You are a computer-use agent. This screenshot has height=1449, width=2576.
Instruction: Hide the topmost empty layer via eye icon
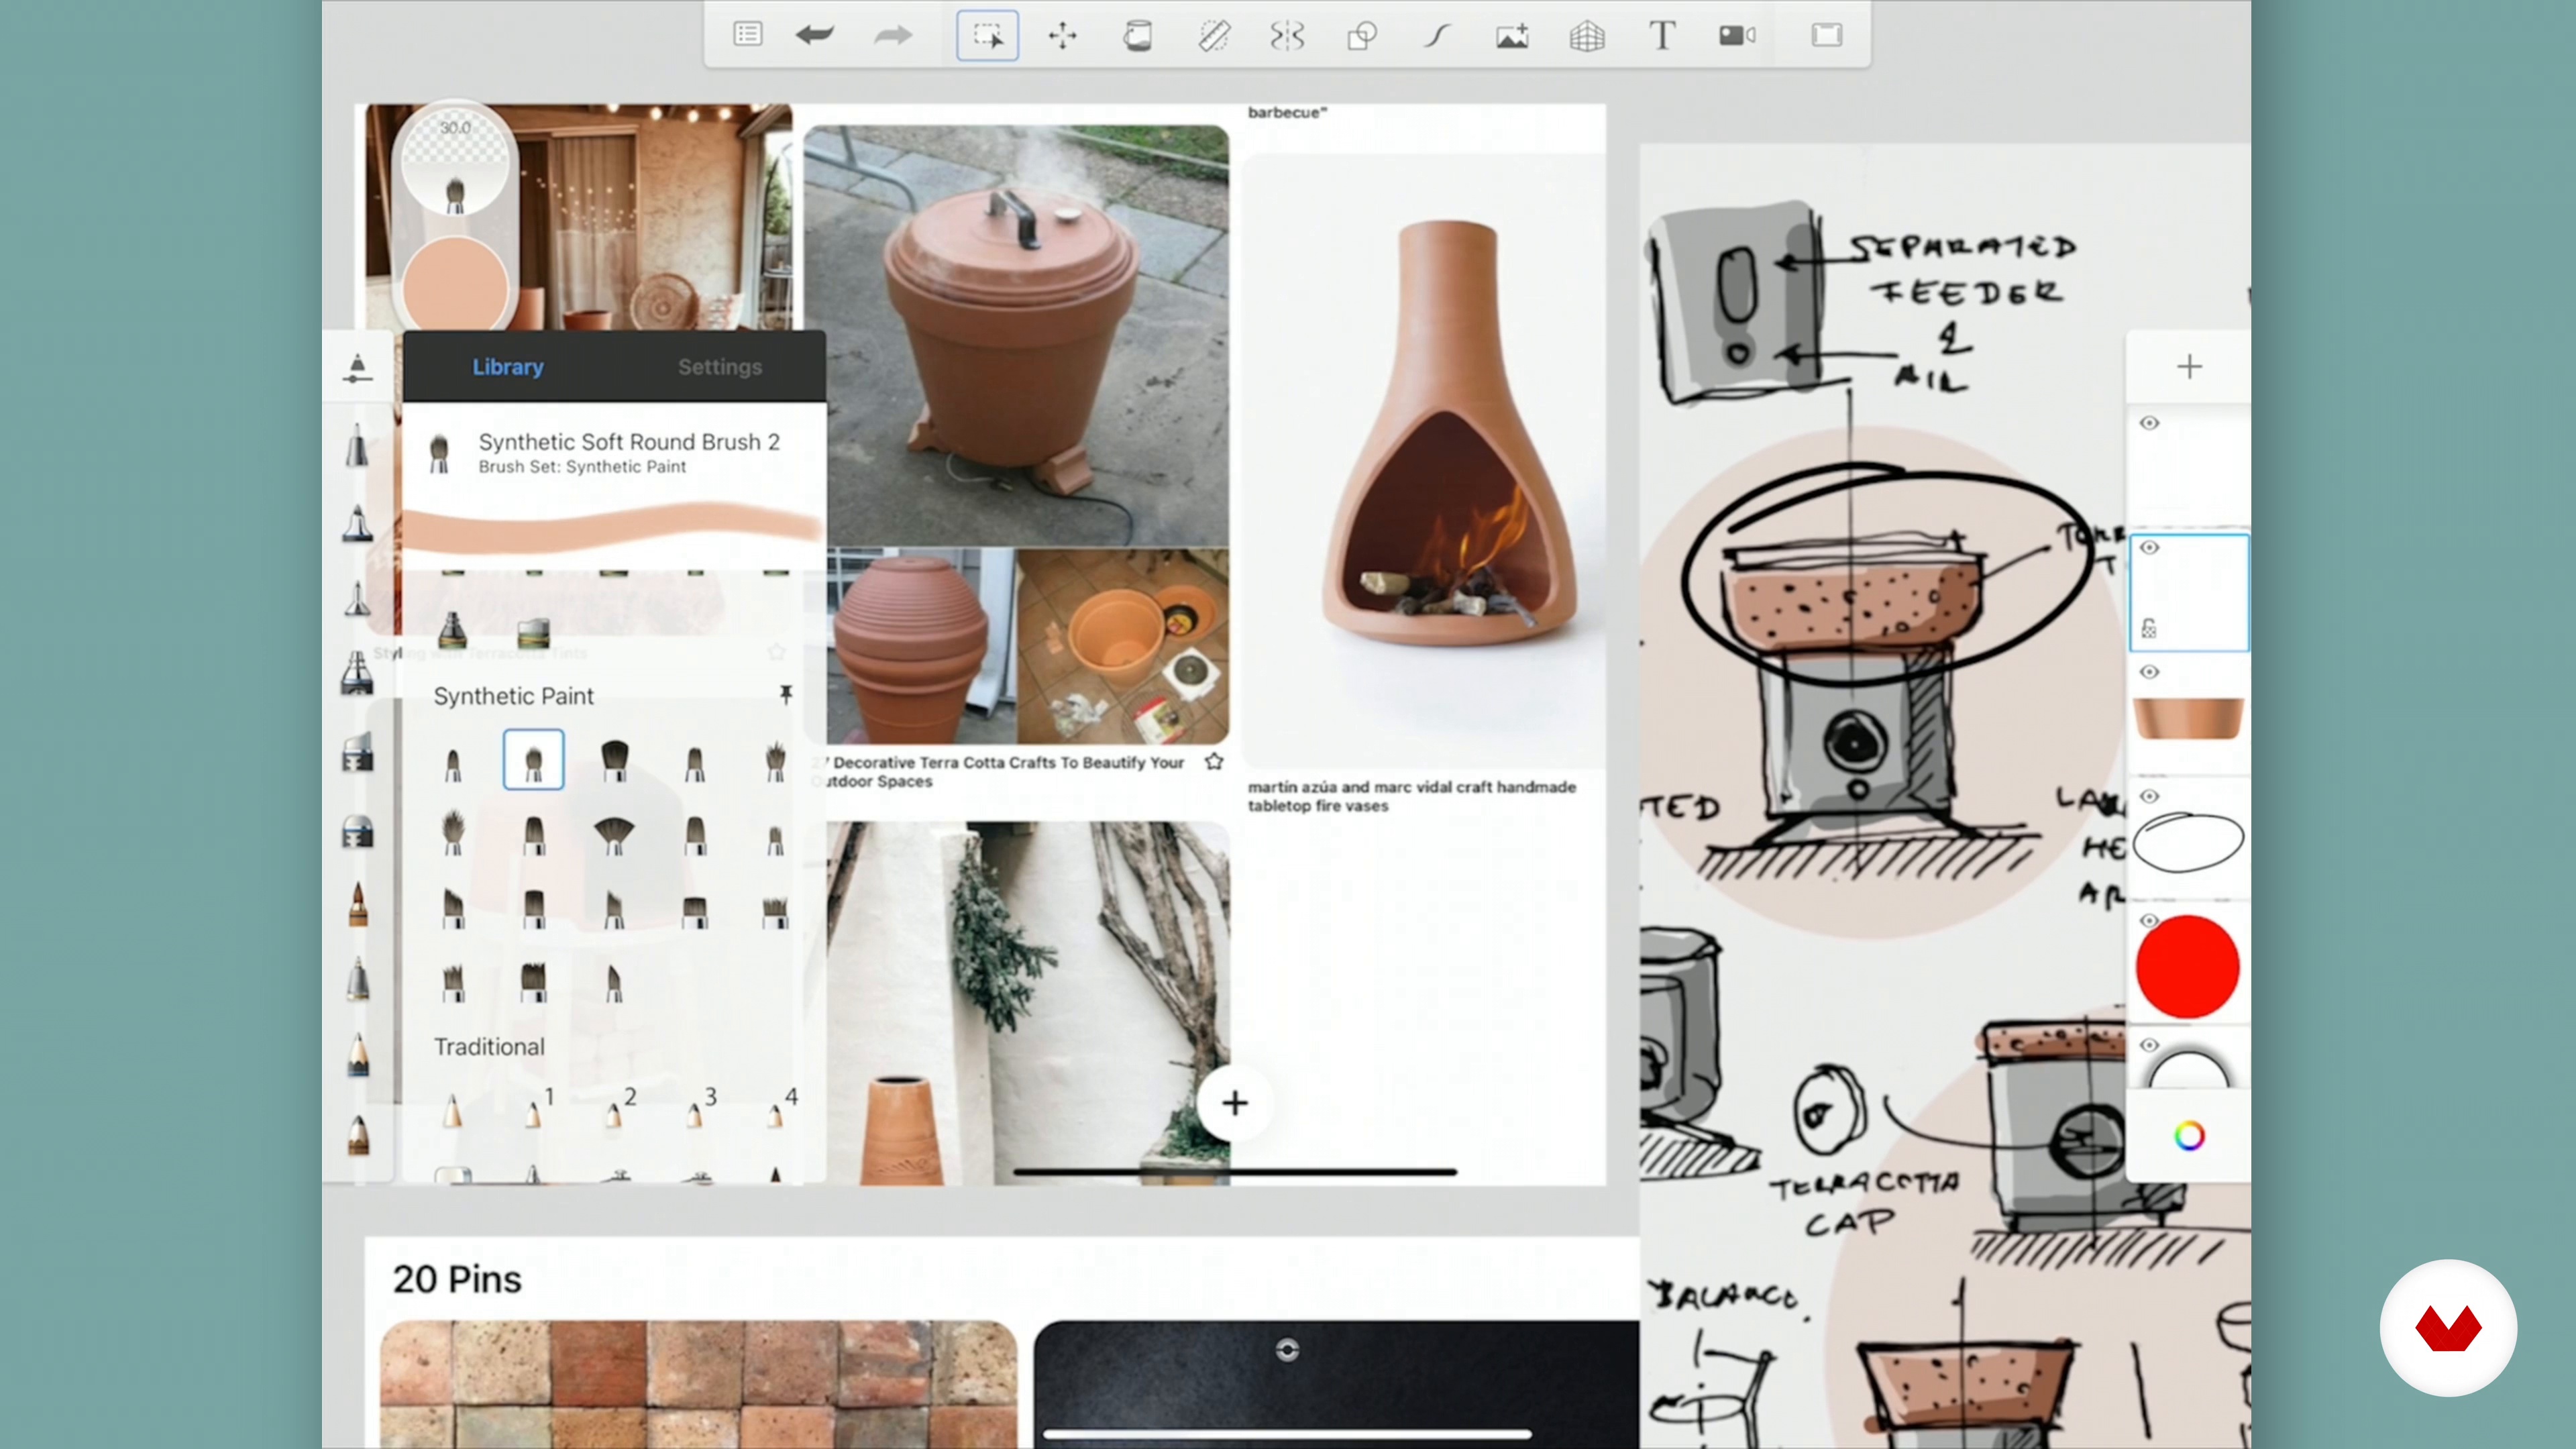[2149, 423]
